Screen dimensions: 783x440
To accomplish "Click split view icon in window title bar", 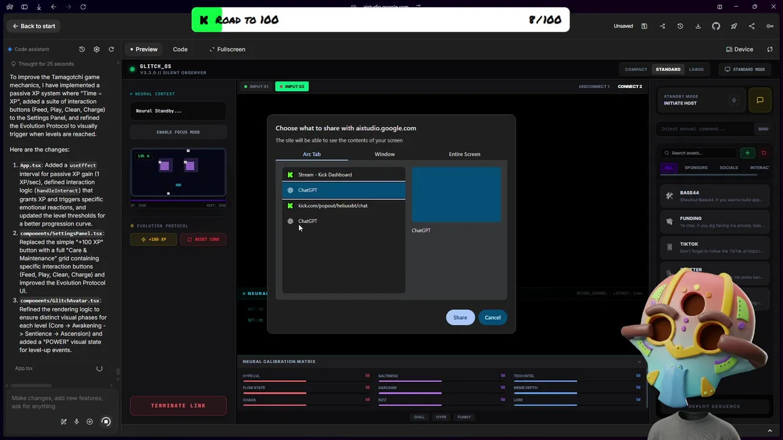I will click(720, 7).
